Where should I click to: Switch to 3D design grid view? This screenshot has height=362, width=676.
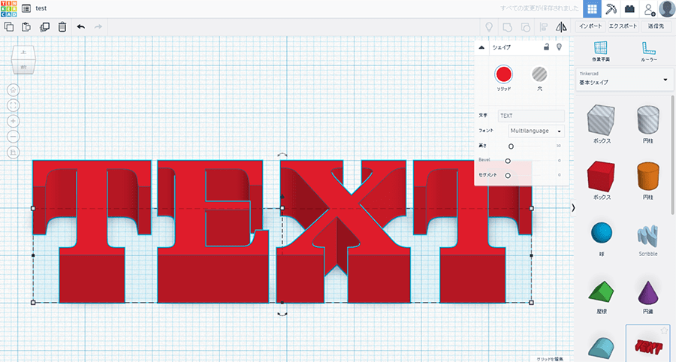[x=592, y=8]
